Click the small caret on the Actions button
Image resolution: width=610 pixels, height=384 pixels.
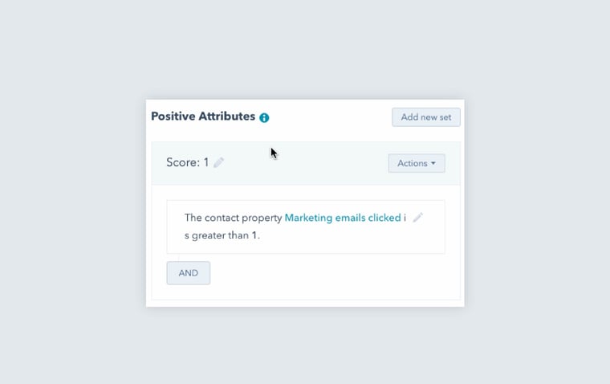(433, 163)
